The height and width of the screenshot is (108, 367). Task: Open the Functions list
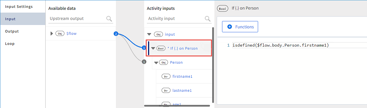point(240,27)
